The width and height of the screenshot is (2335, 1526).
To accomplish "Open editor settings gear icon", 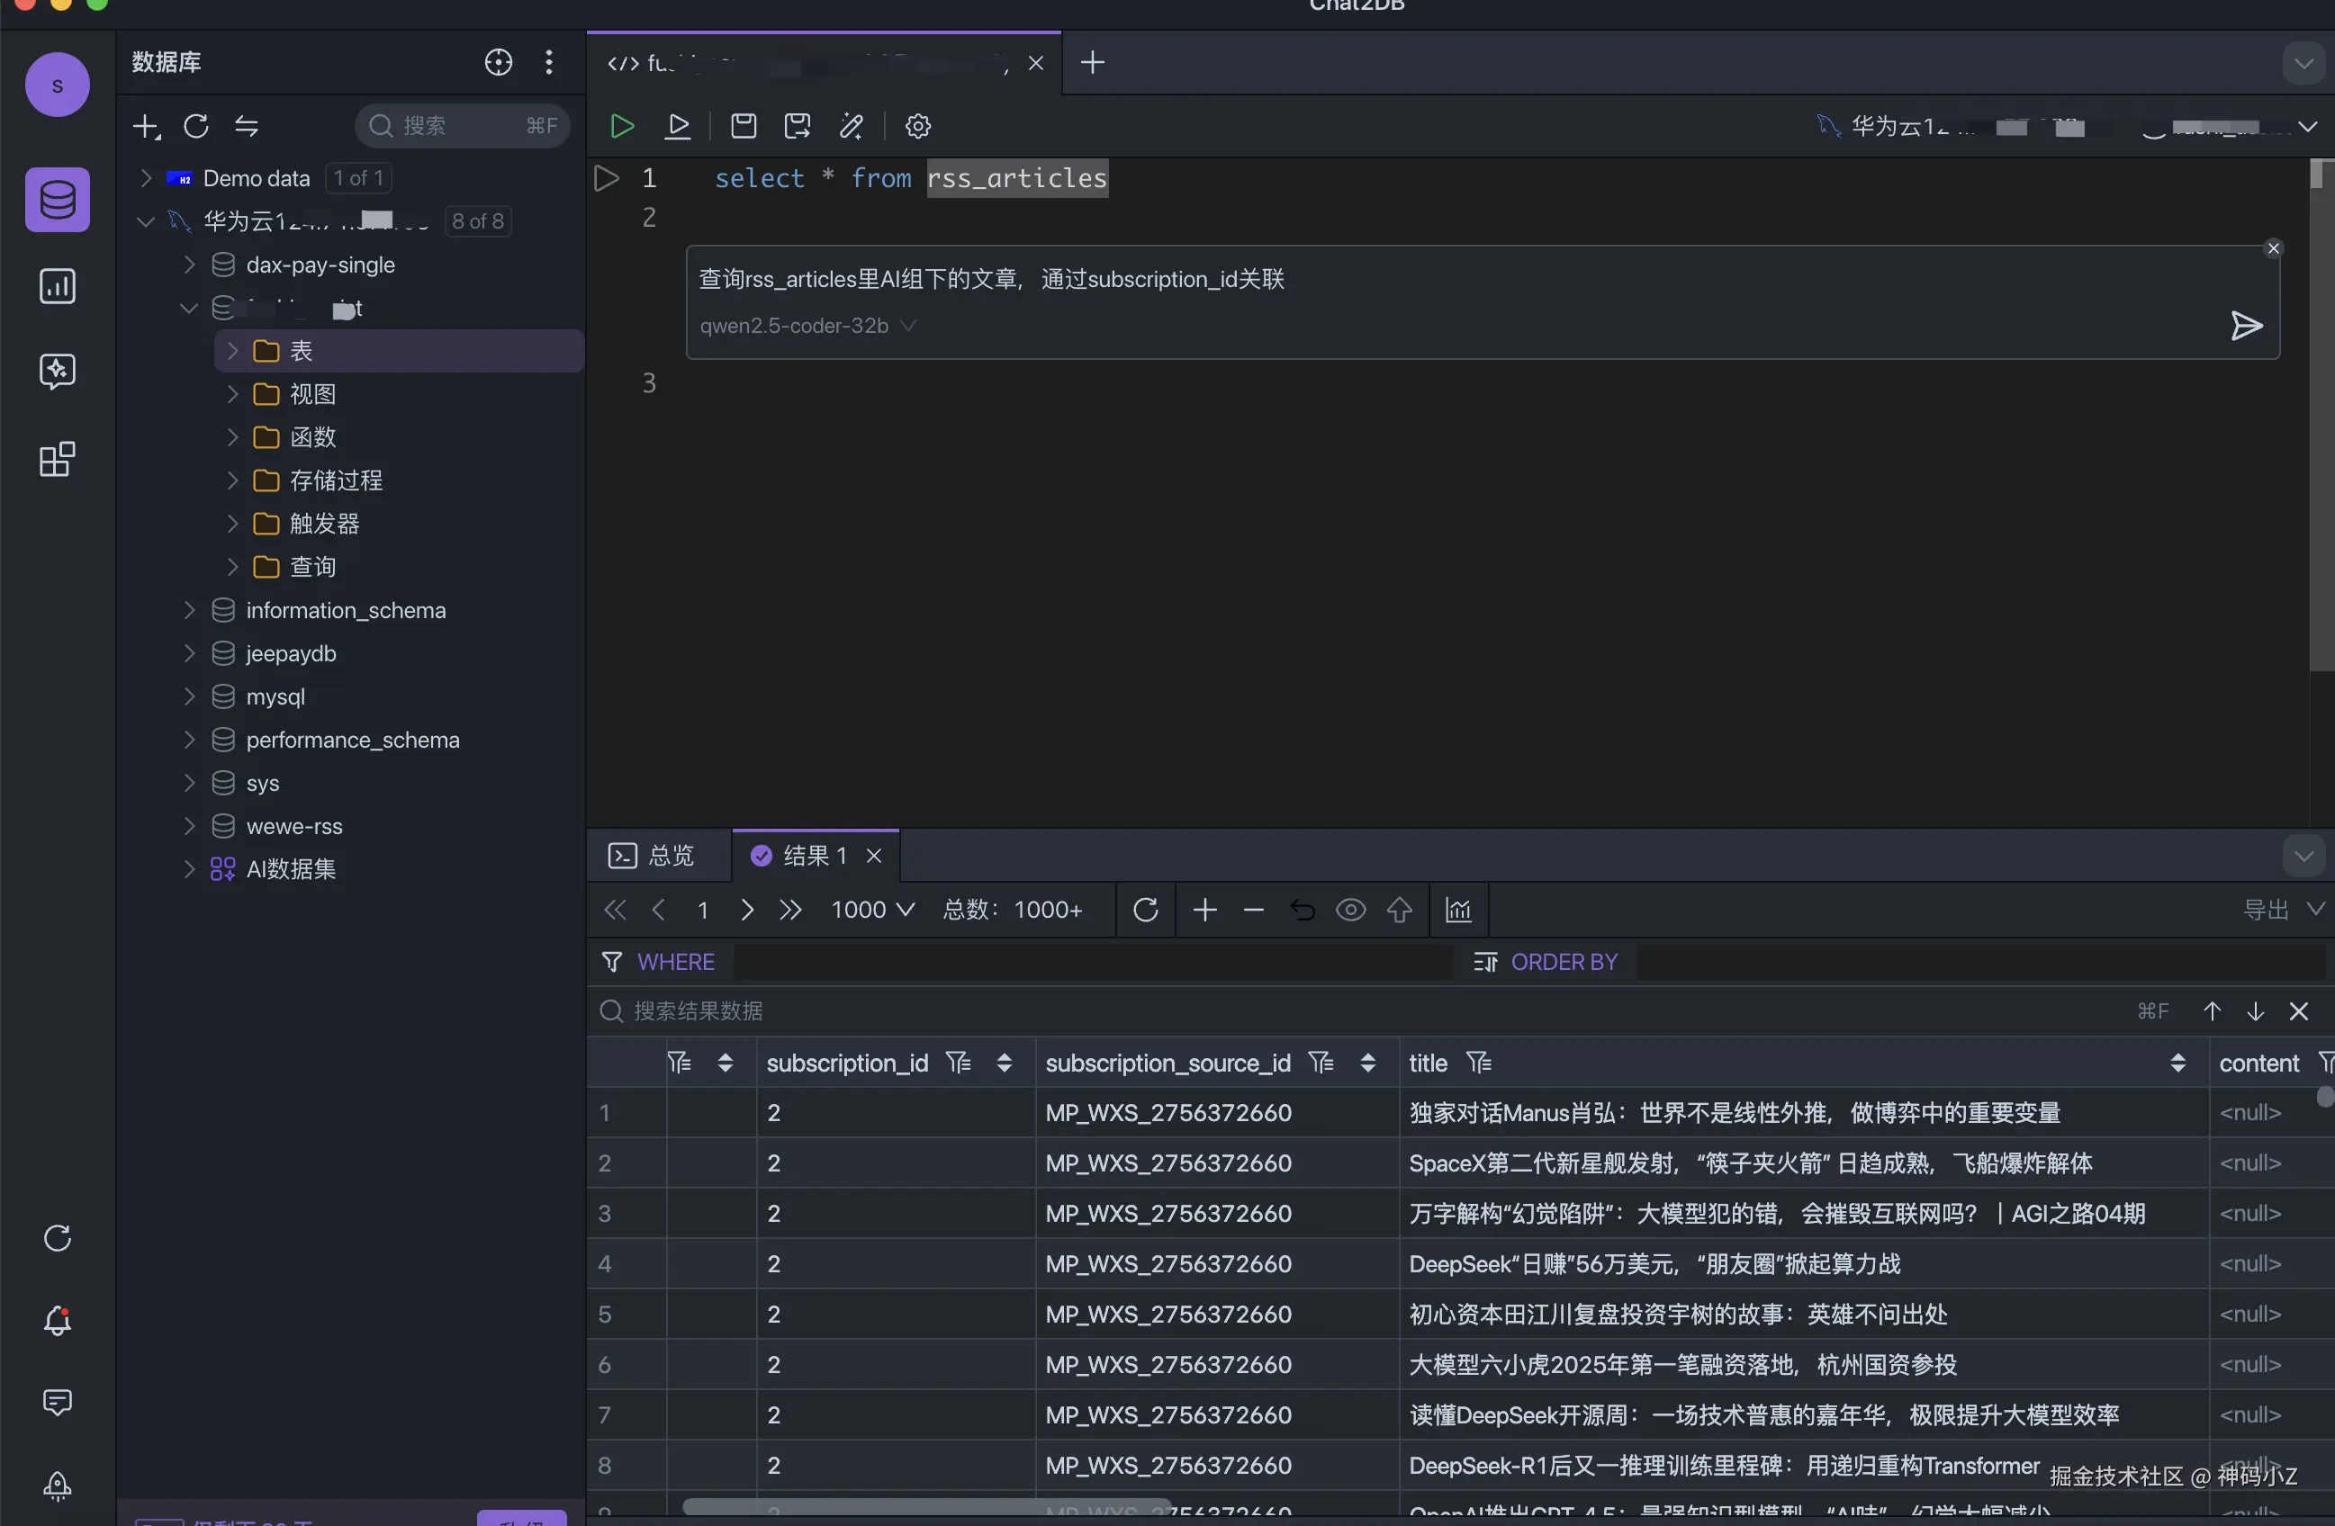I will [x=917, y=126].
